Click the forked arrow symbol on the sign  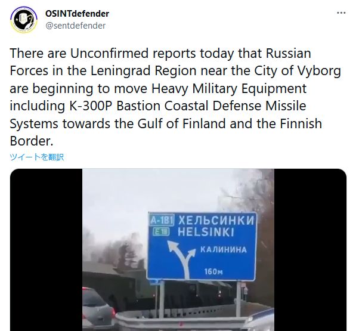tap(182, 259)
